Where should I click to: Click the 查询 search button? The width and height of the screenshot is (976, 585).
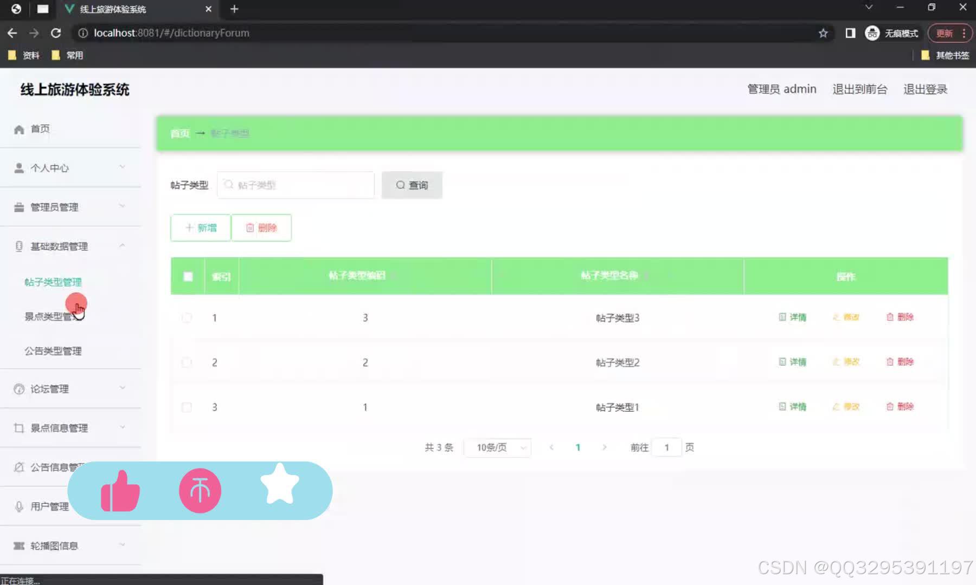(412, 185)
